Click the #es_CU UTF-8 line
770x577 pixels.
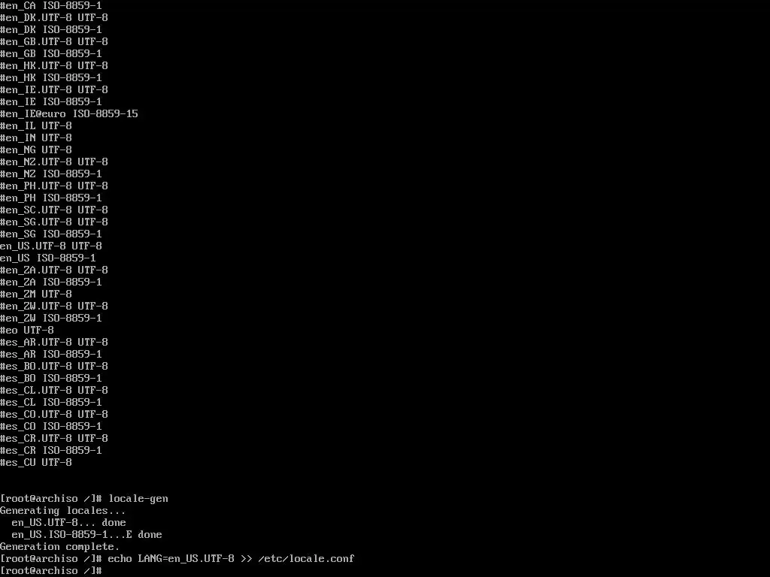click(x=36, y=462)
